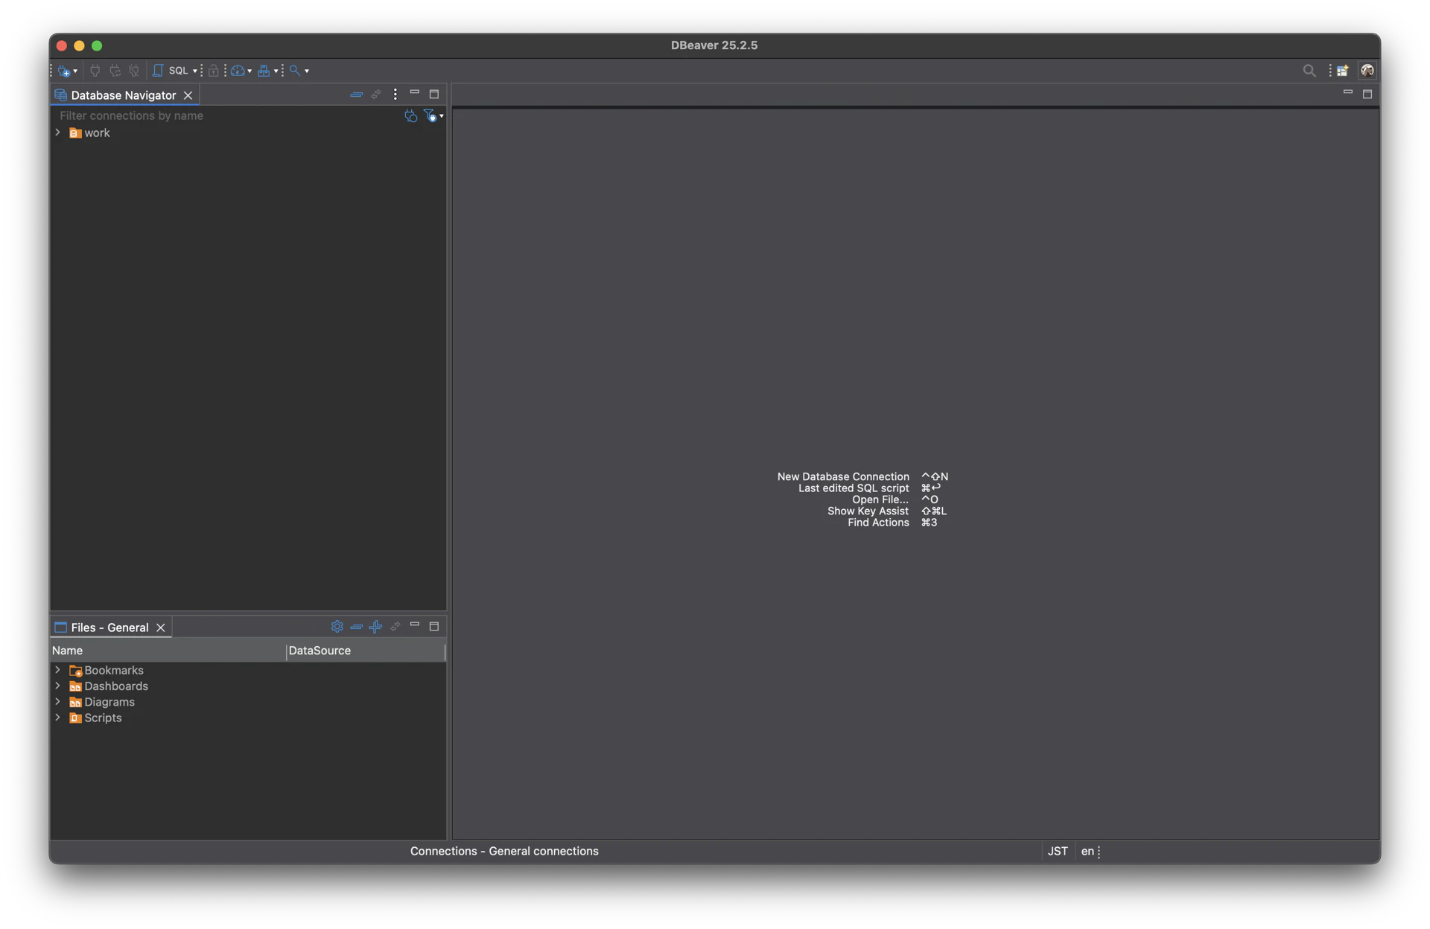Expand the database tools dropdown arrow
The height and width of the screenshot is (929, 1430).
coord(276,71)
